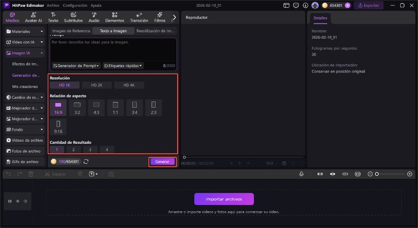Screen dimensions: 418x228
Task: Set result quantity to 1
Action: [x=57, y=150]
